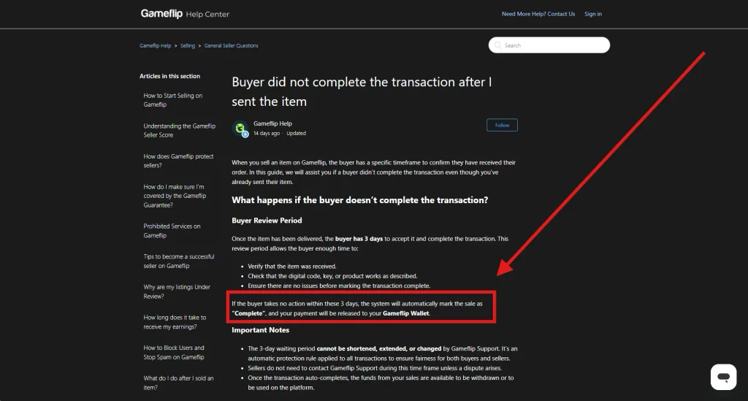Click 'Verify that the item was received' bullet
The image size is (748, 401).
[292, 267]
